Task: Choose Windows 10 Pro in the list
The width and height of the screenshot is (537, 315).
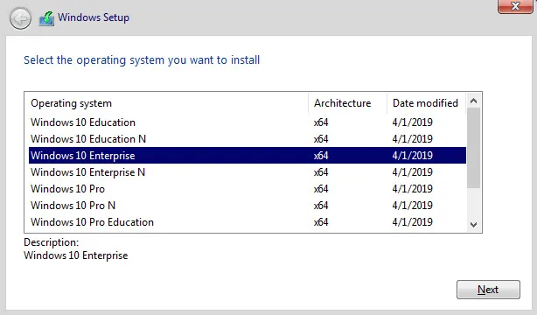Action: [x=248, y=188]
